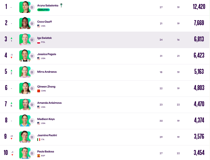
Task: Click Qinwen Zheng's name
Action: [46, 86]
